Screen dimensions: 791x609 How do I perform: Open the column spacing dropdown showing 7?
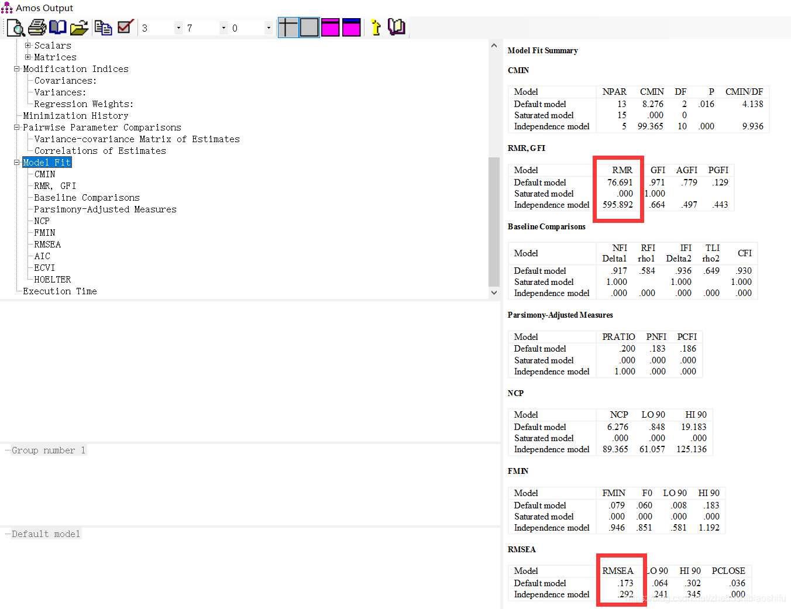click(223, 28)
